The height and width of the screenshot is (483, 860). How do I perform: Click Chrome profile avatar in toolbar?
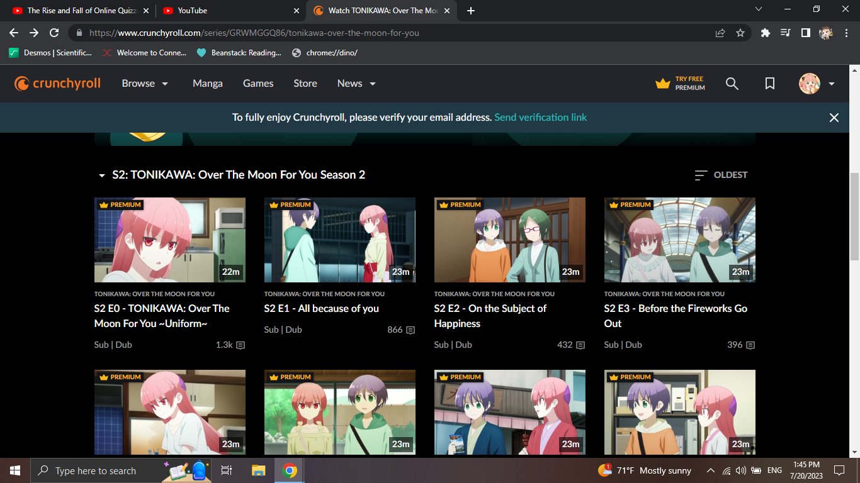pos(826,33)
